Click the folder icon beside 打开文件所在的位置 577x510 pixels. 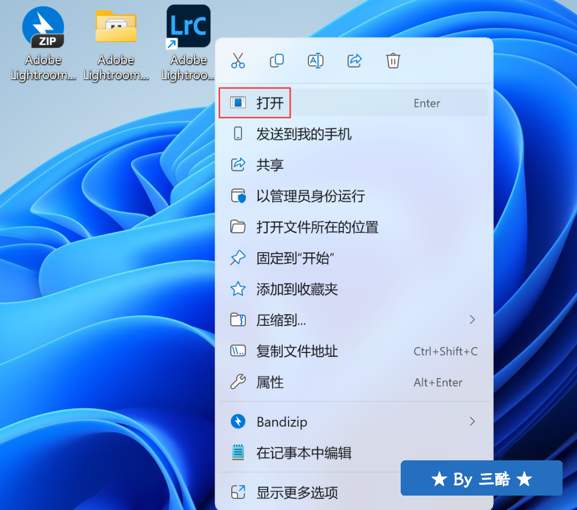pos(238,227)
